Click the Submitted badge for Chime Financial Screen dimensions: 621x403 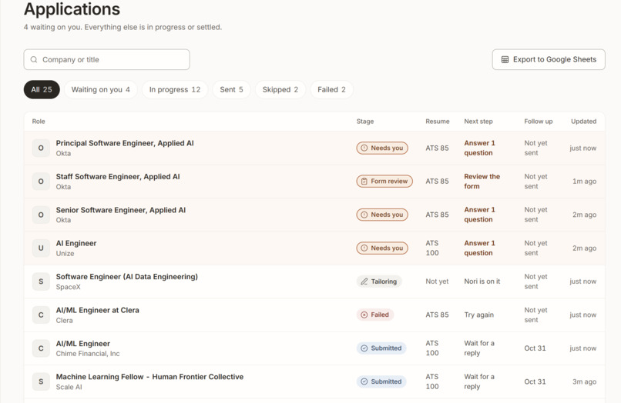pos(381,348)
